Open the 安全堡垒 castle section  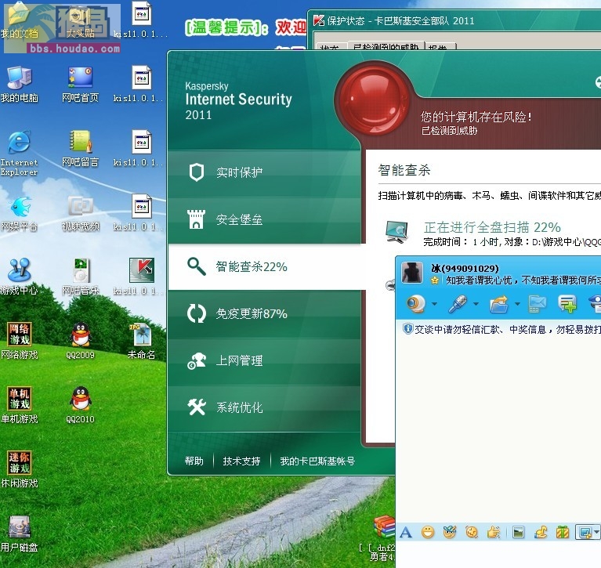coord(264,219)
